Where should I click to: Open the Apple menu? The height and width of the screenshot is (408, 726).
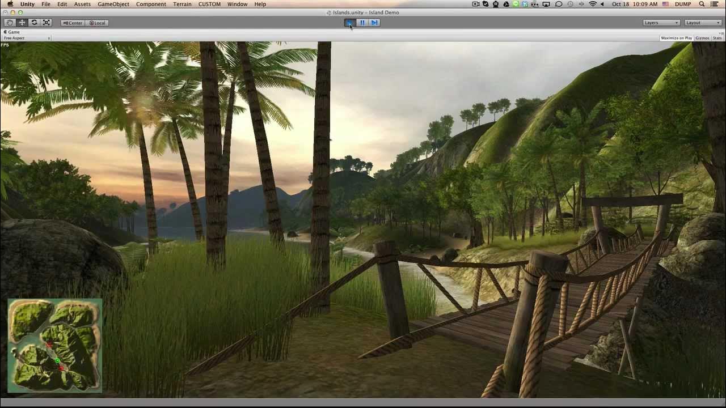pos(10,4)
